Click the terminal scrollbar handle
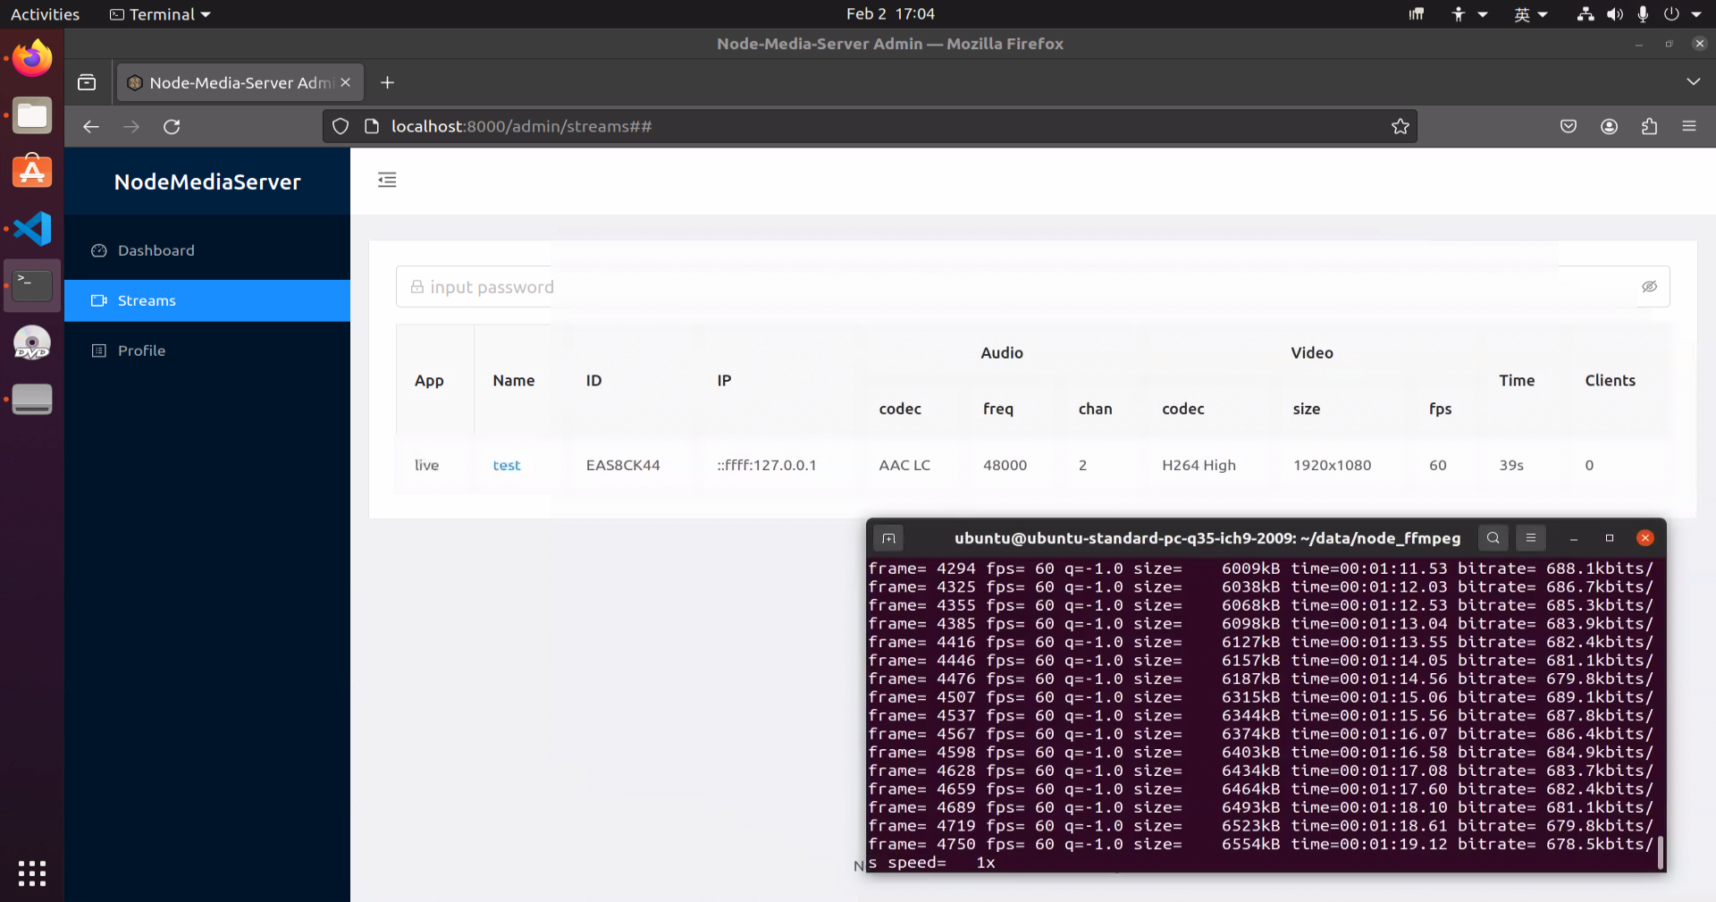The image size is (1716, 902). click(x=1660, y=852)
